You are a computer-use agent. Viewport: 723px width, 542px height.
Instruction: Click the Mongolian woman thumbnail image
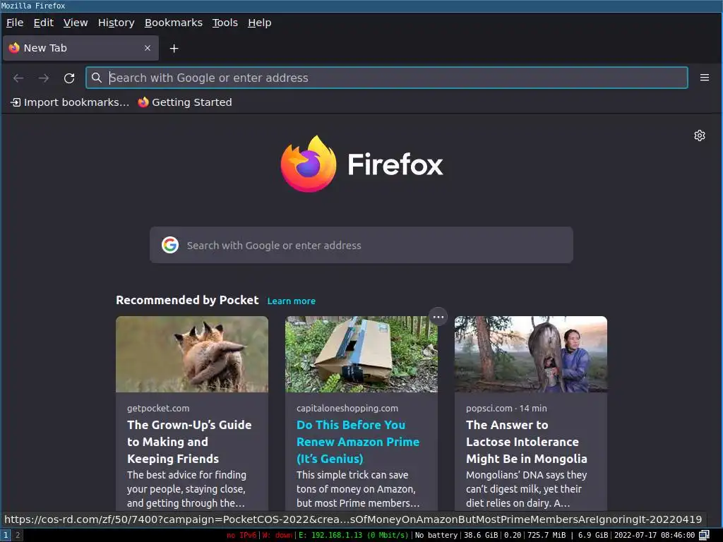click(x=531, y=354)
